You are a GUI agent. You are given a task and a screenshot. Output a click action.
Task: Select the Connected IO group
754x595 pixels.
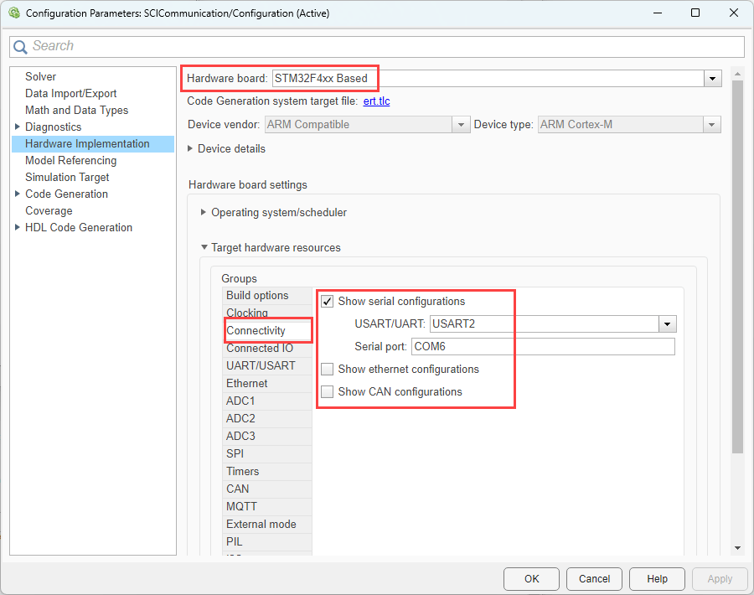coord(267,349)
